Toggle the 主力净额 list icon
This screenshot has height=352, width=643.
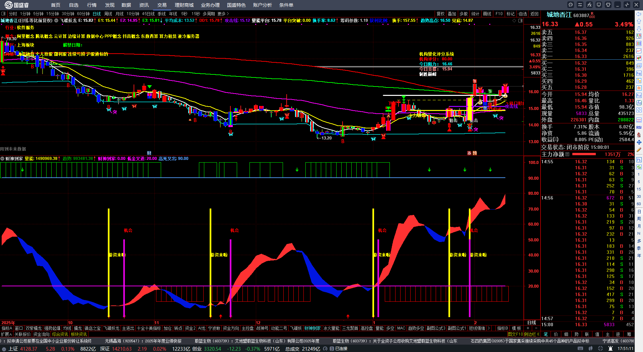point(567,154)
